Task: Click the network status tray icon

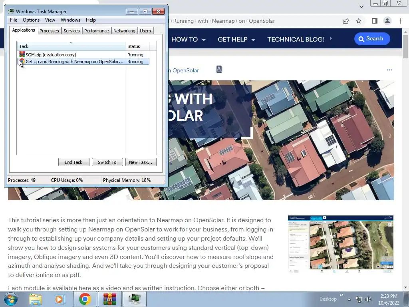Action: [x=359, y=299]
